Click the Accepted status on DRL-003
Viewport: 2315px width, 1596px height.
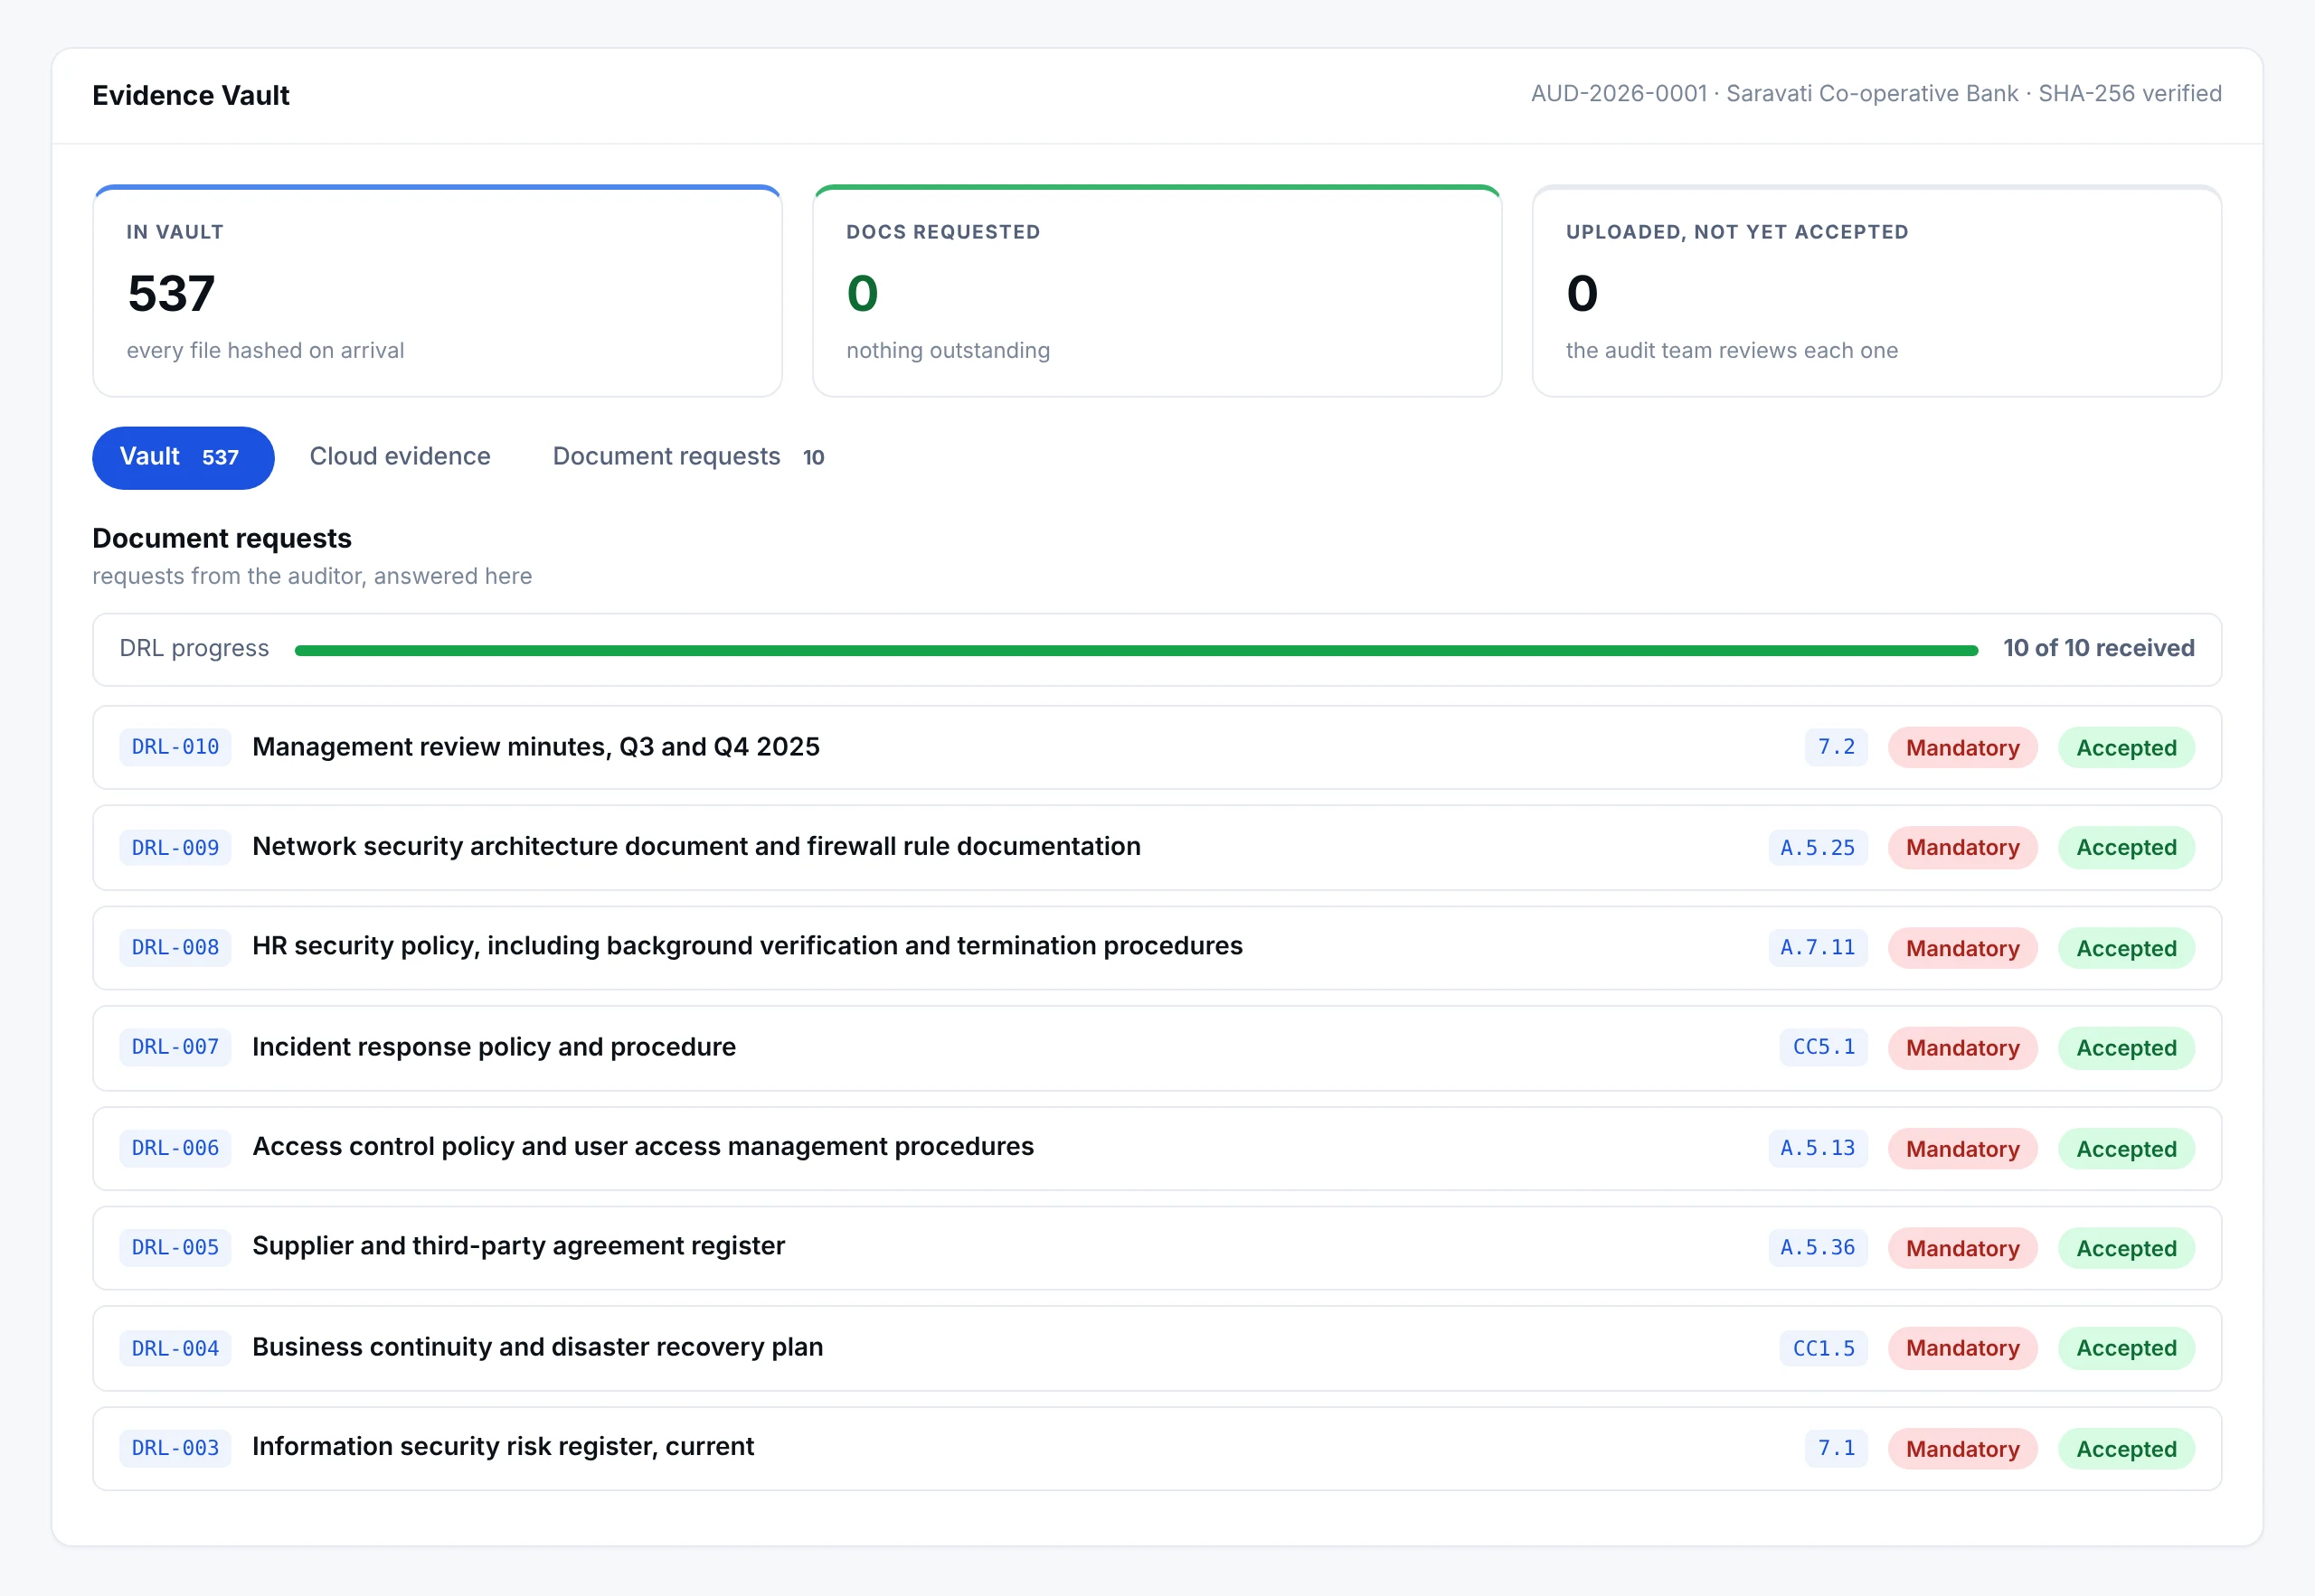2126,1448
